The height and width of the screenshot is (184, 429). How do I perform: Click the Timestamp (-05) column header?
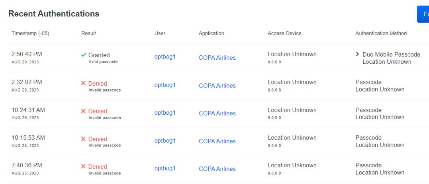click(x=30, y=33)
